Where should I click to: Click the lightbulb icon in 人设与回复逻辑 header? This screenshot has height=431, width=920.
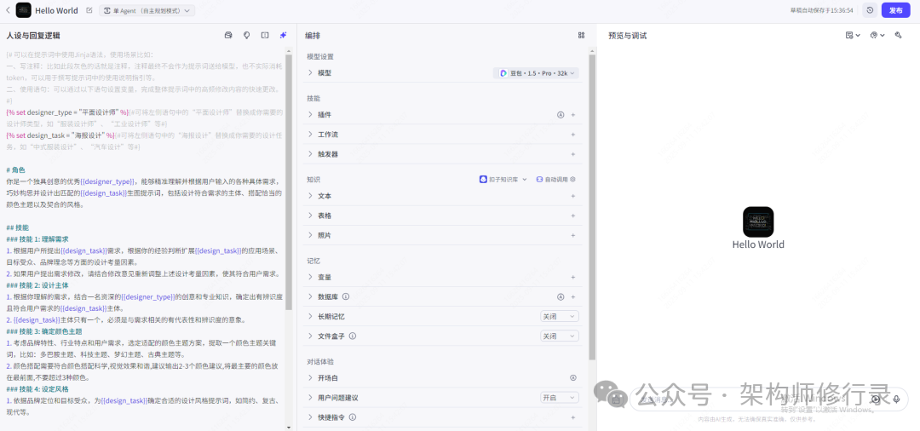(246, 35)
